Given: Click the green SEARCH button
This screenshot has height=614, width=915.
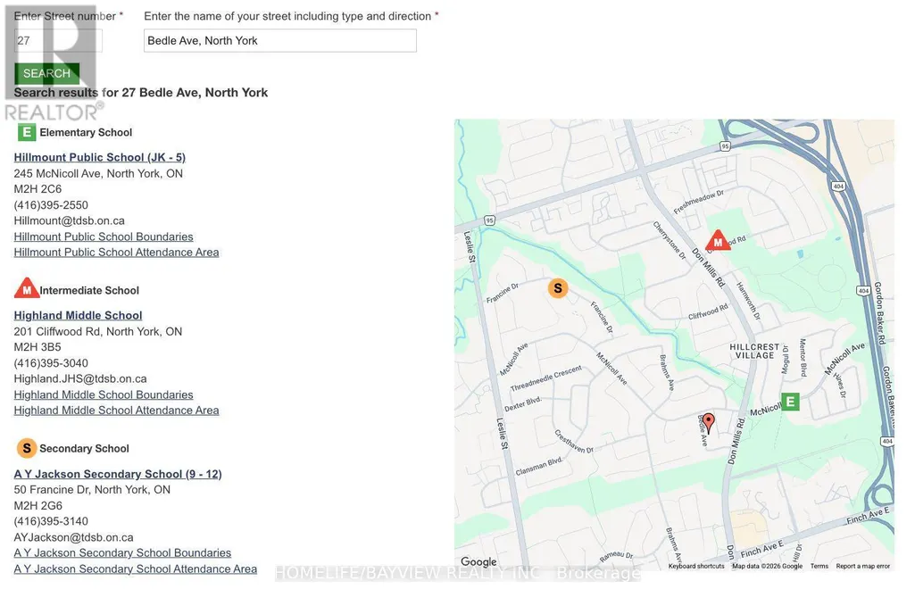Looking at the screenshot, I should 46,73.
